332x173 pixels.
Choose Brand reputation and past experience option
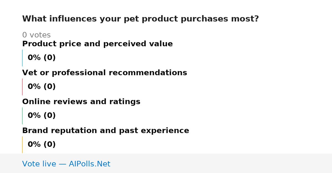click(105, 131)
